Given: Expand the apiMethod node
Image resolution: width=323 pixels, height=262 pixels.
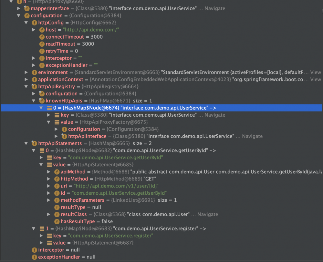Looking at the screenshot, I should point(49,172).
